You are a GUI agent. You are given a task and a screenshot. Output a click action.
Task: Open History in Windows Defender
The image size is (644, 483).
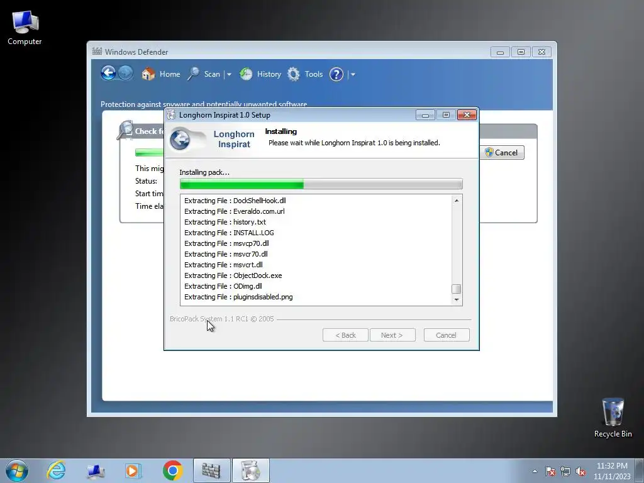point(260,74)
